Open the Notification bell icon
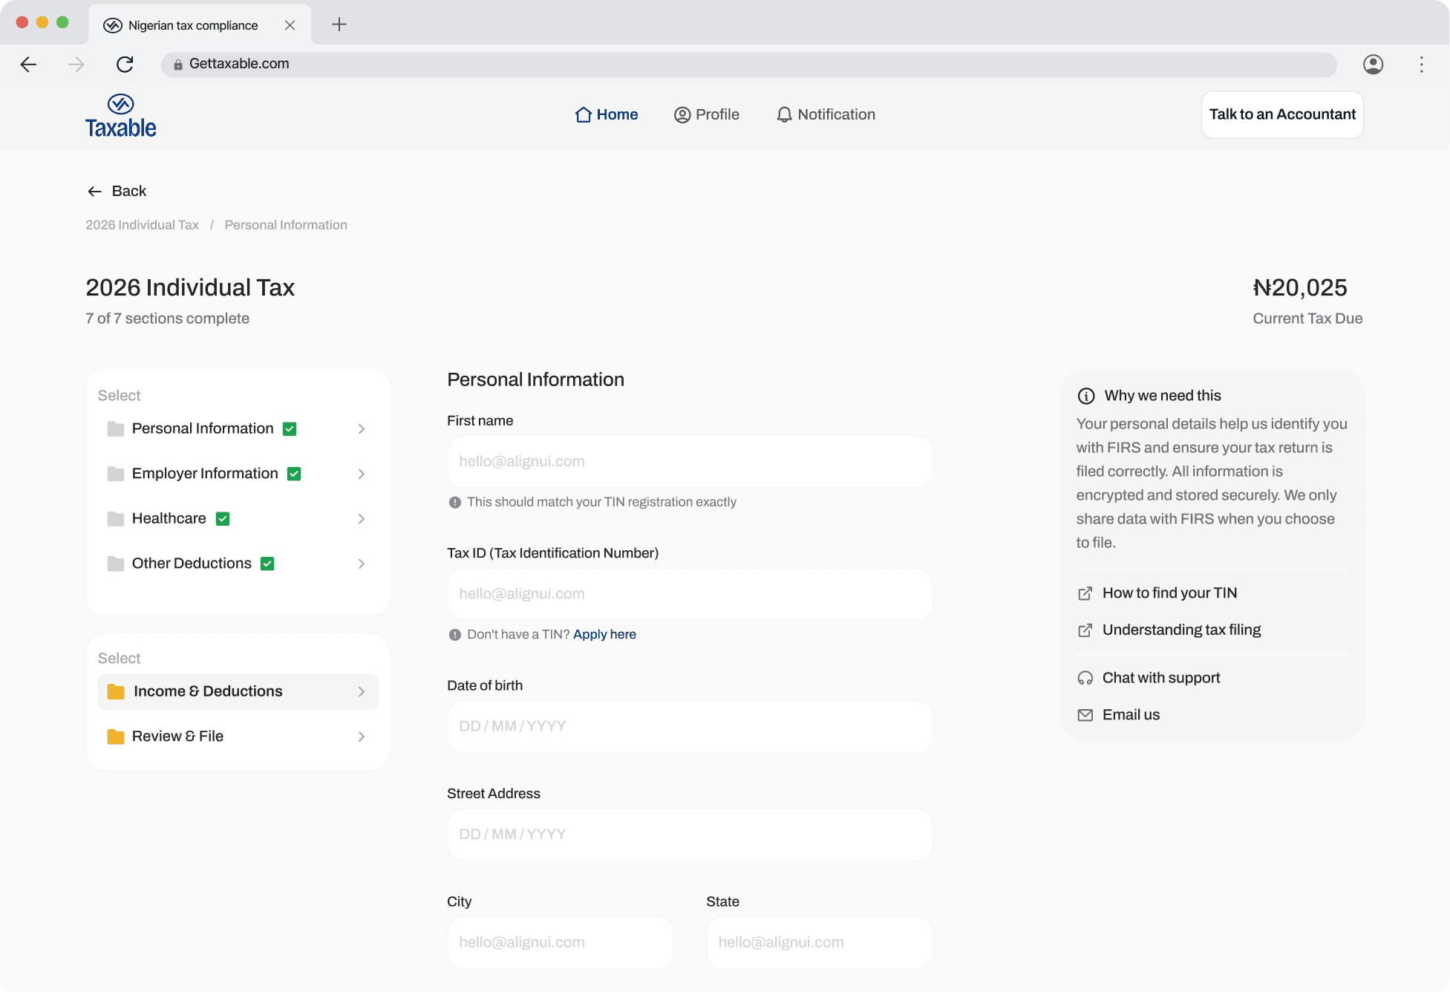The height and width of the screenshot is (992, 1450). click(x=784, y=114)
